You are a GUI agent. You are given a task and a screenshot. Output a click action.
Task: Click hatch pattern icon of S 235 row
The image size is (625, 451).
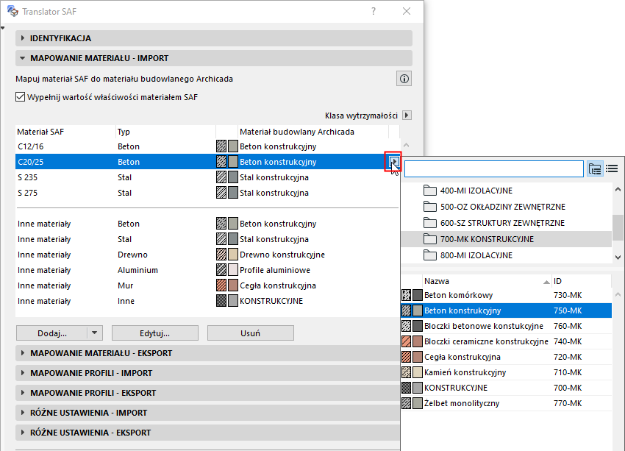(221, 177)
